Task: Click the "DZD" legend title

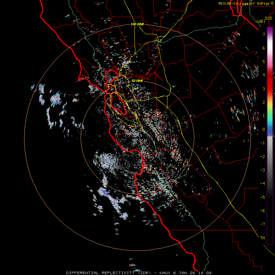Action: click(x=268, y=18)
